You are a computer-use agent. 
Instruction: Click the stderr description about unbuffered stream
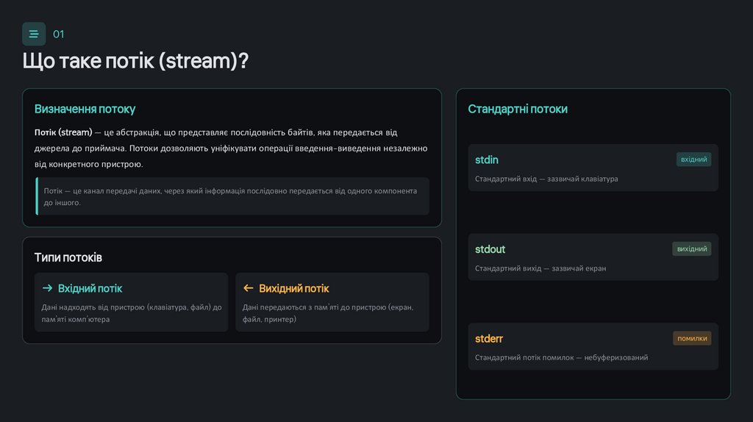(561, 357)
